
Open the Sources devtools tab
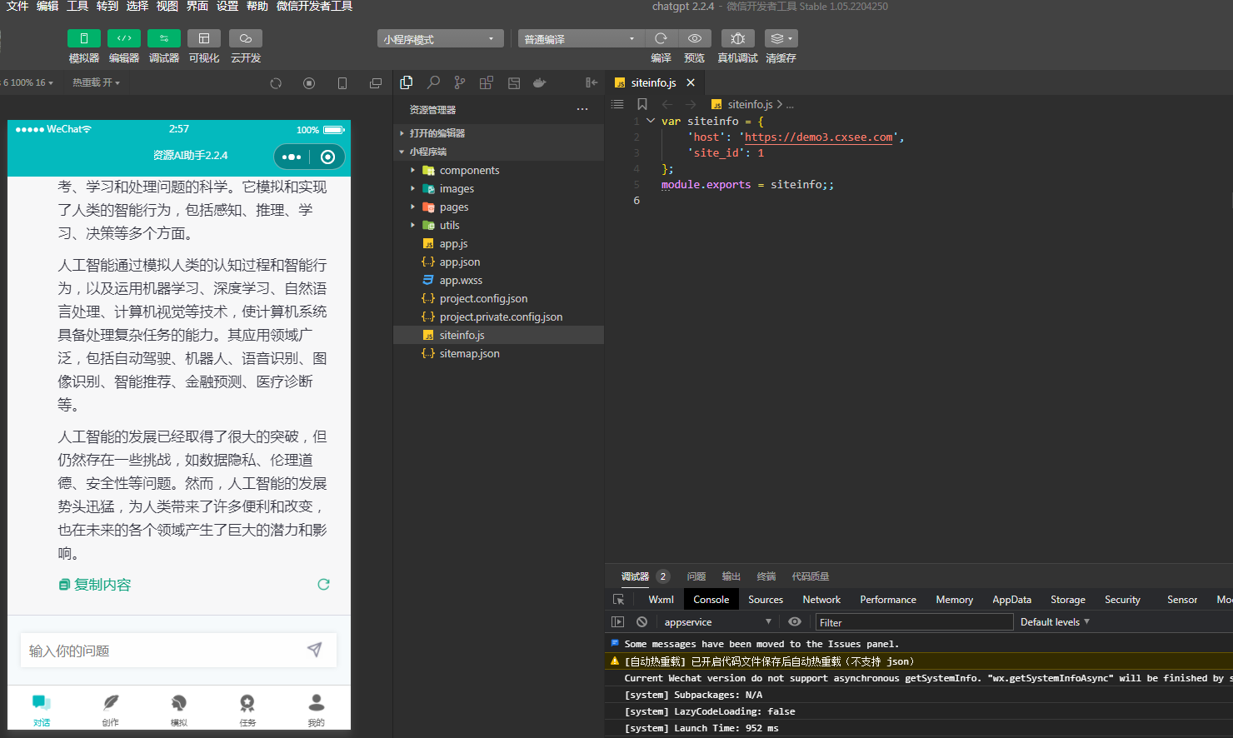point(766,600)
